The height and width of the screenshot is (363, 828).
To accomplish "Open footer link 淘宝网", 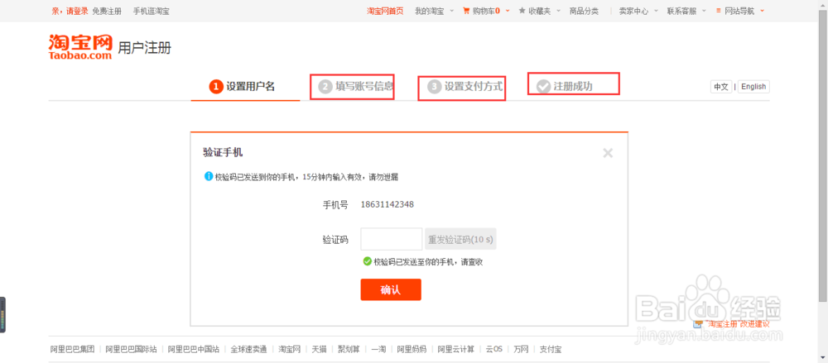I will click(x=289, y=349).
